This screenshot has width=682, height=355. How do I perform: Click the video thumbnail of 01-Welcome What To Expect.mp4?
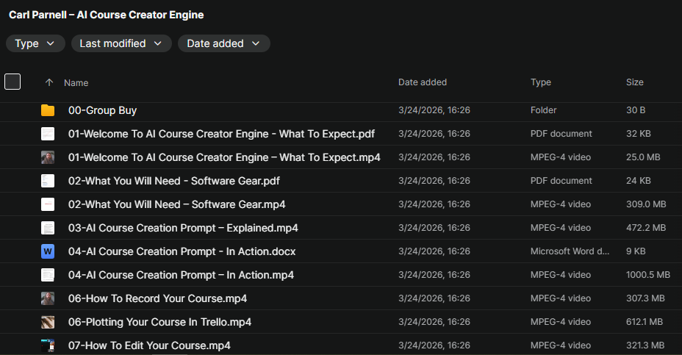pos(48,157)
